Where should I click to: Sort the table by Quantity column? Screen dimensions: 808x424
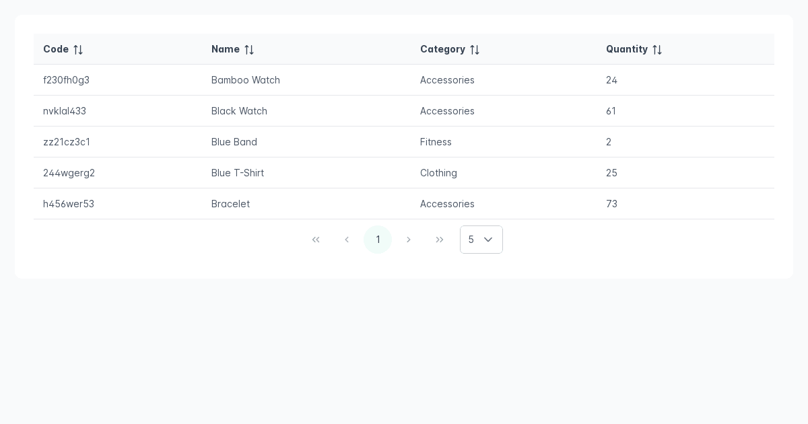click(634, 49)
